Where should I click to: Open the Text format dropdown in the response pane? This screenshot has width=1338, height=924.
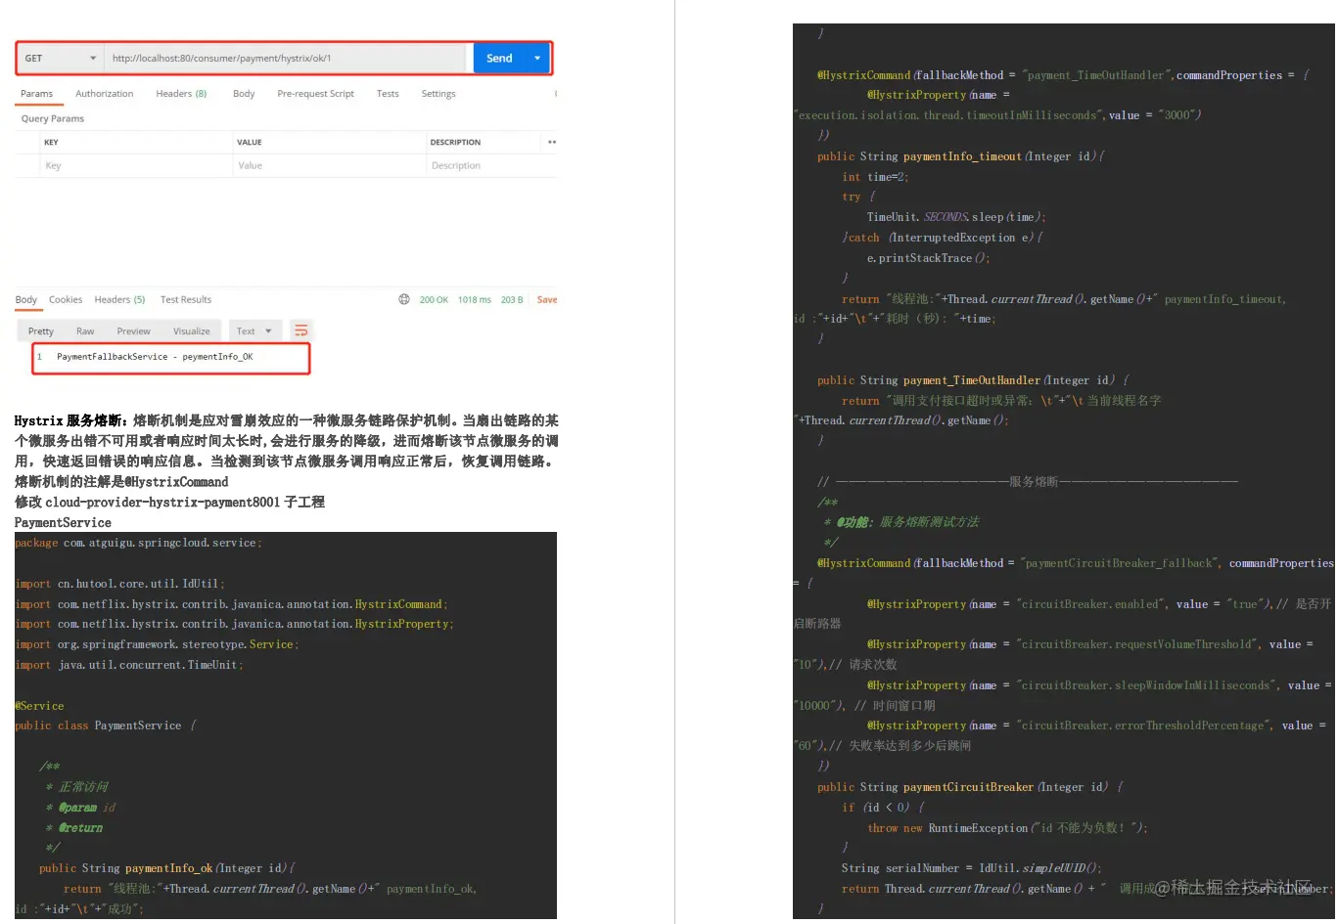(254, 330)
